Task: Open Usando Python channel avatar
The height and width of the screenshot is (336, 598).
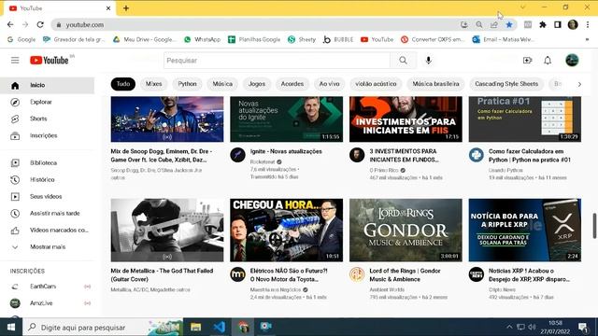Action: tap(477, 155)
